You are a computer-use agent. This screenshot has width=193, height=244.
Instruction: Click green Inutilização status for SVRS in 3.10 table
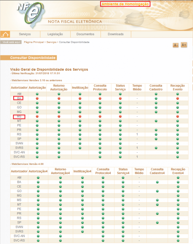[80, 148]
